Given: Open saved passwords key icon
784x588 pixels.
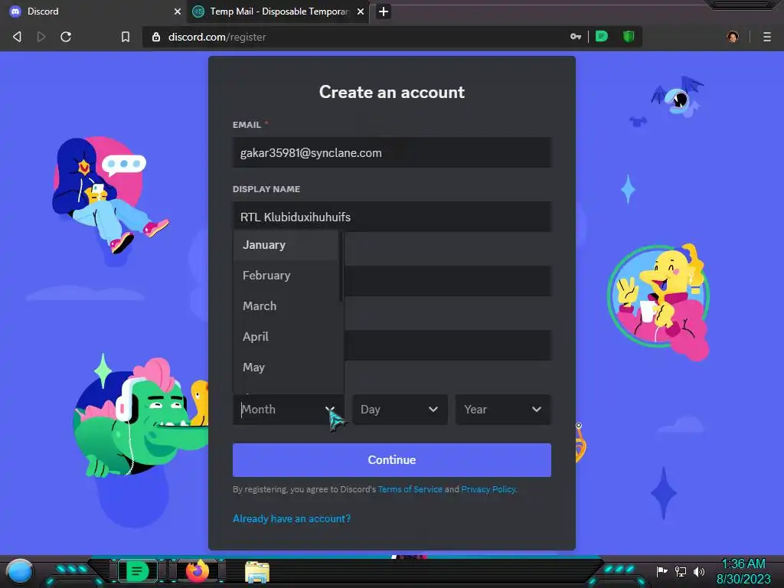Looking at the screenshot, I should tap(576, 37).
